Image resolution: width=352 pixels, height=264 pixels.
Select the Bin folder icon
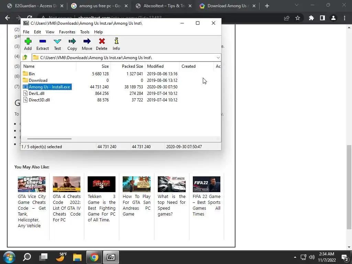pyautogui.click(x=25, y=74)
